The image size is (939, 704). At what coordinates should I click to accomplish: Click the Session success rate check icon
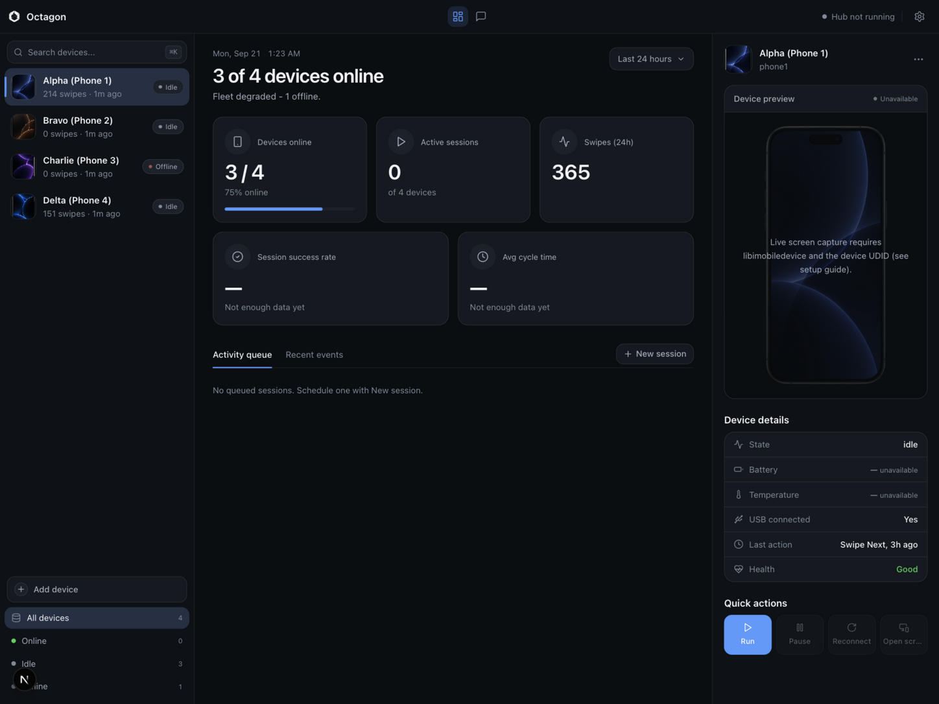tap(237, 257)
